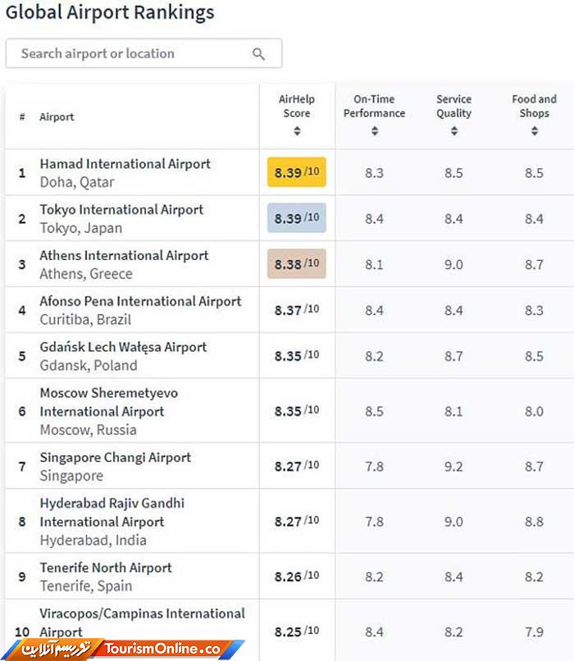Open Hyderabad Rajiv Gandhi International Airport entry

(112, 513)
